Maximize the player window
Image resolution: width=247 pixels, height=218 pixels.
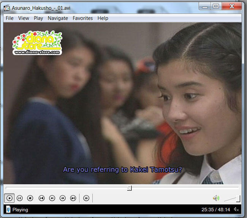(x=216, y=6)
